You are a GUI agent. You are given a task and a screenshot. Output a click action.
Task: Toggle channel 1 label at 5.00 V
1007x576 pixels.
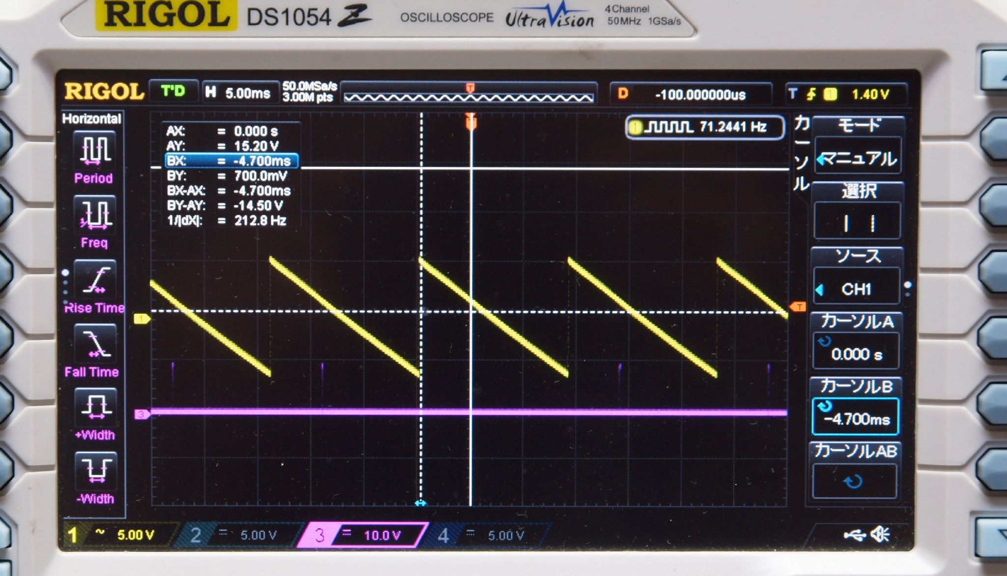tap(118, 535)
